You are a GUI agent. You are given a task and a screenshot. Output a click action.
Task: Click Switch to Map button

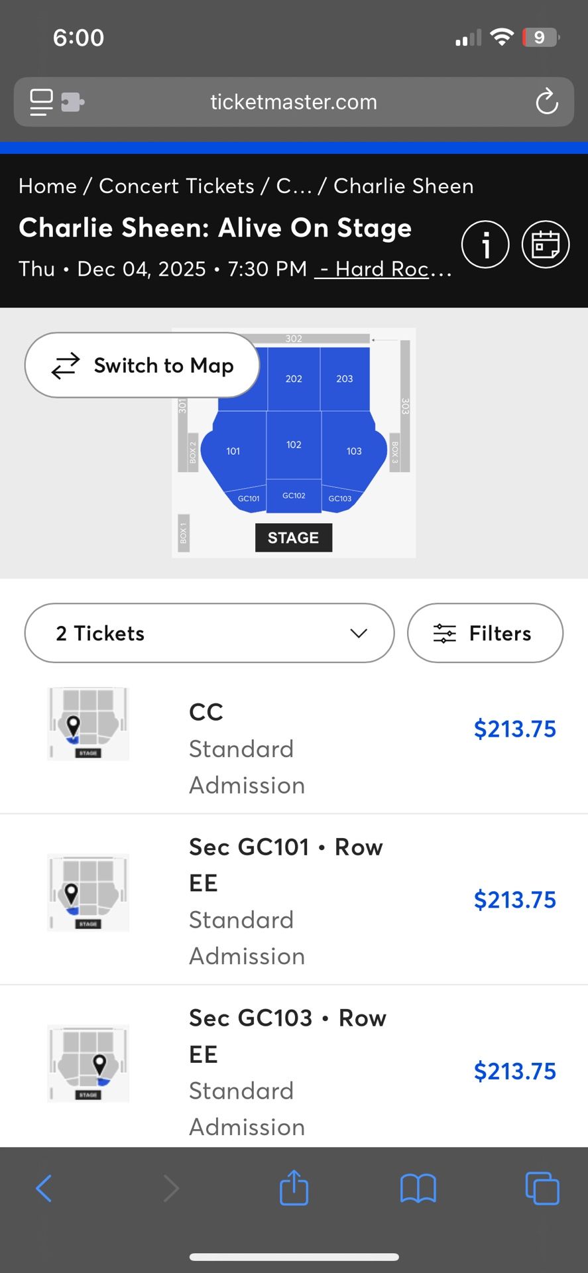142,365
